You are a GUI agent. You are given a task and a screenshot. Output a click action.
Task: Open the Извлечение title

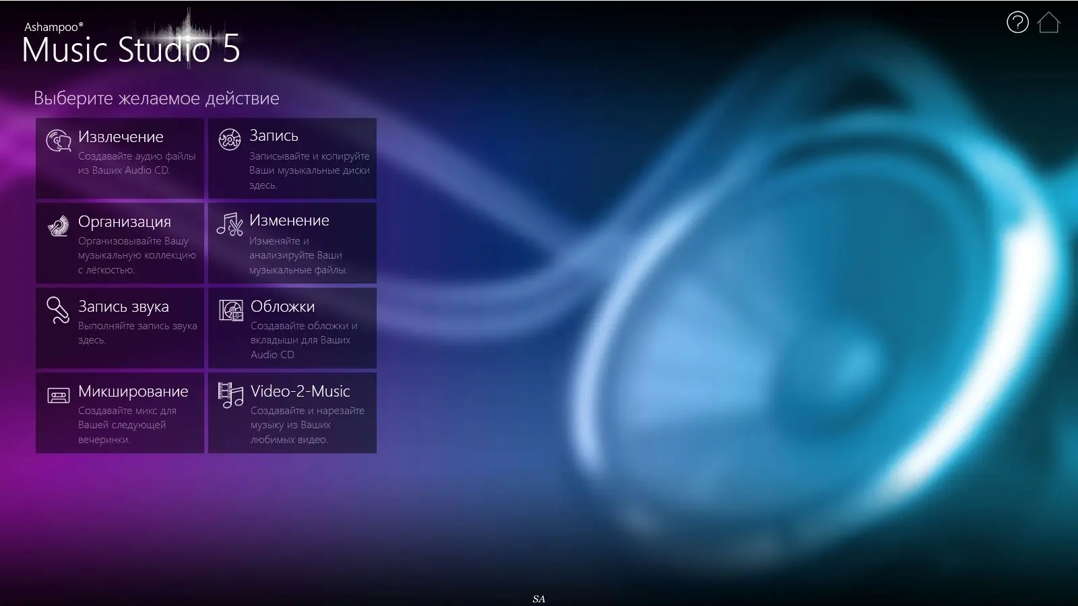click(x=121, y=137)
